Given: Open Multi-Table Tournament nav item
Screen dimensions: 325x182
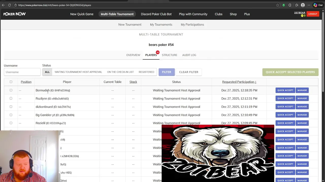Looking at the screenshot, I should click(x=117, y=14).
